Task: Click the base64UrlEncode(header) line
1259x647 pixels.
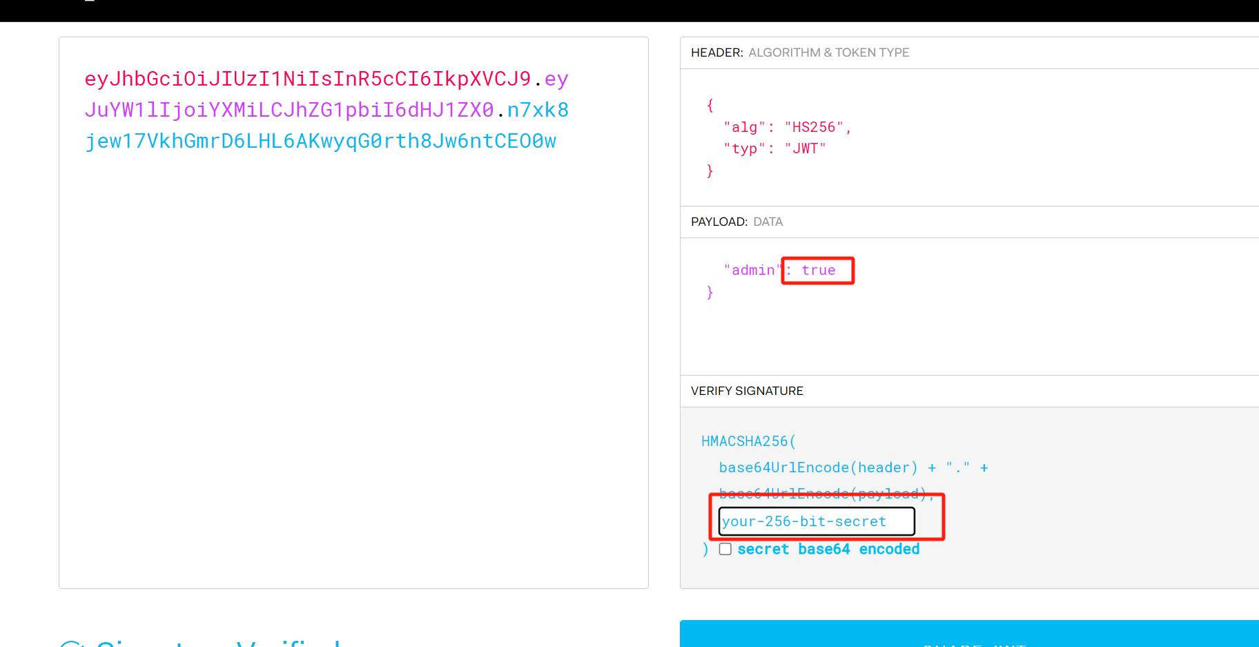Action: [x=853, y=467]
